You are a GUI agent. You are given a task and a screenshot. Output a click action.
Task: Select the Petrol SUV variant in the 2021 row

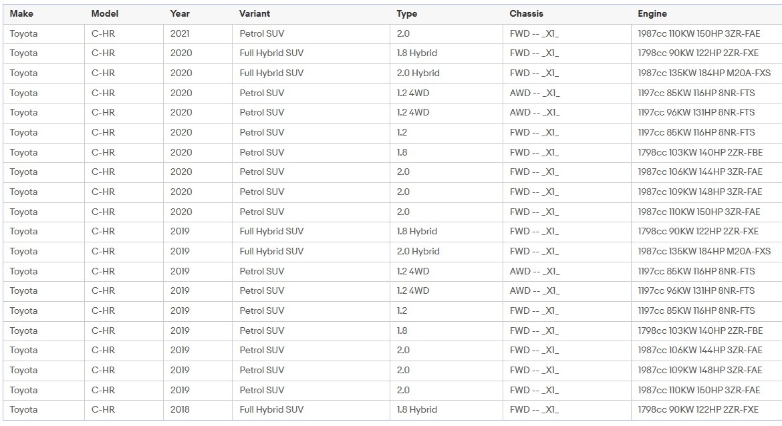pos(262,33)
